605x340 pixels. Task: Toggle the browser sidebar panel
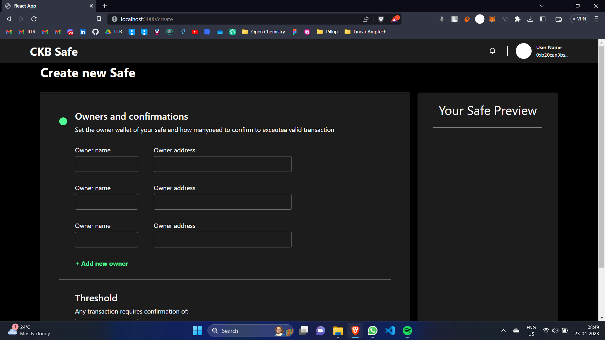click(x=543, y=19)
